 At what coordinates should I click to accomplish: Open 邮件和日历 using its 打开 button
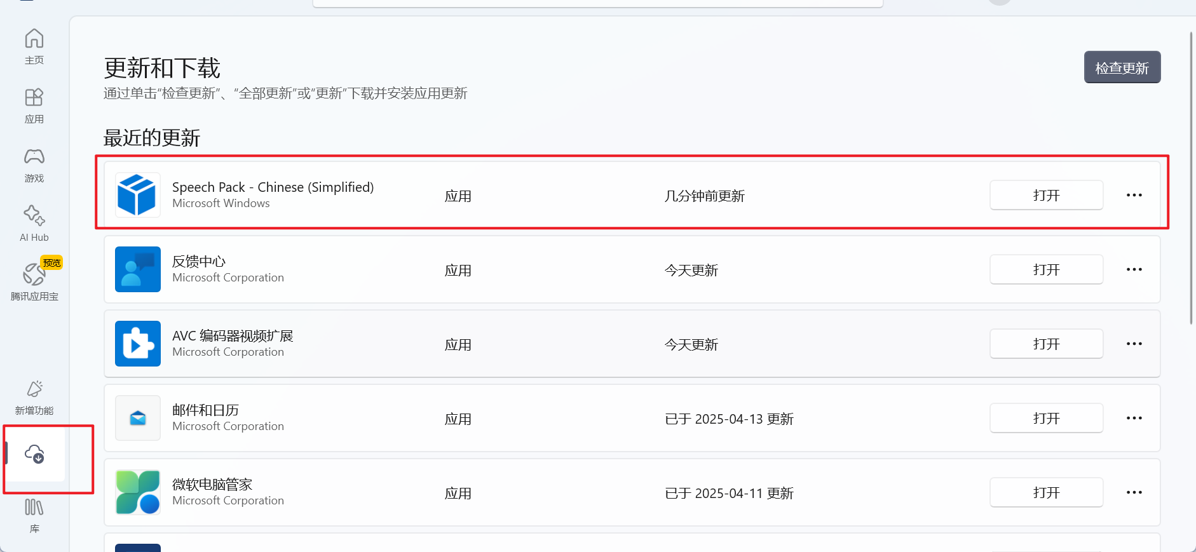pyautogui.click(x=1046, y=418)
